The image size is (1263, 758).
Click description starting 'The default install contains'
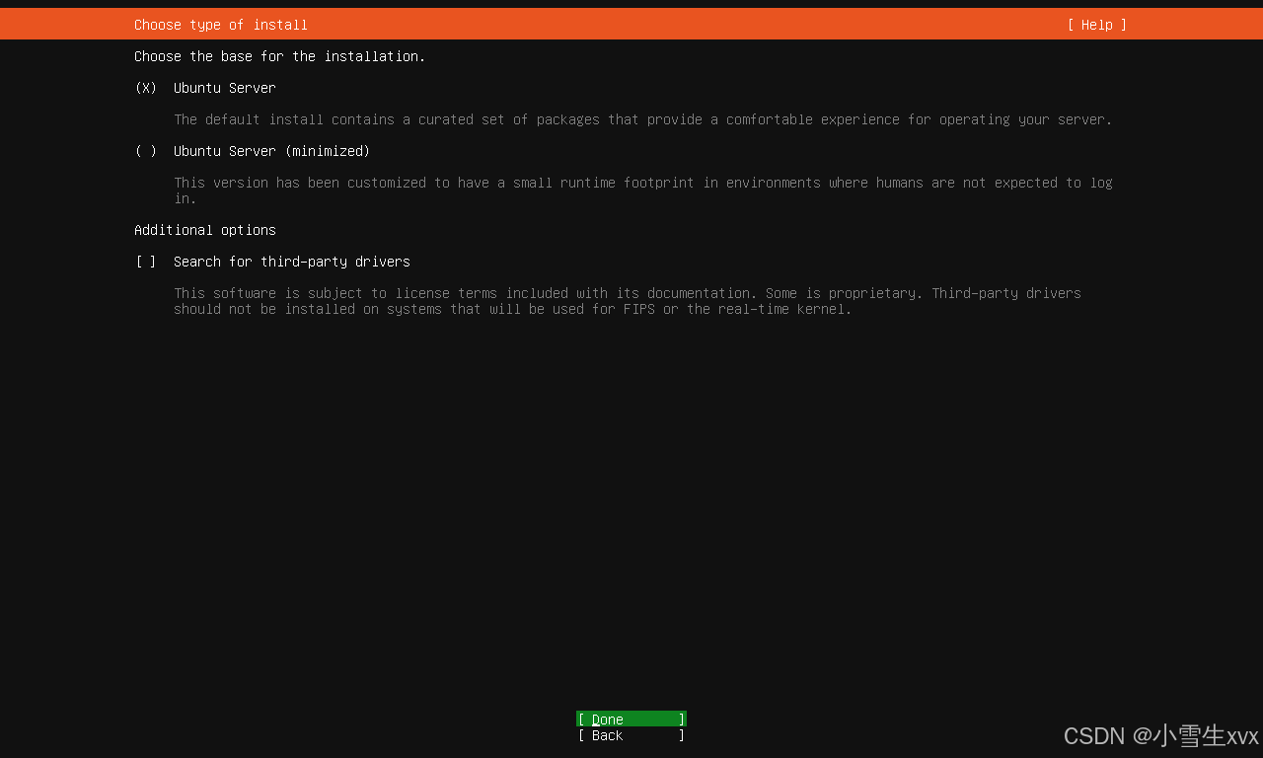[643, 119]
